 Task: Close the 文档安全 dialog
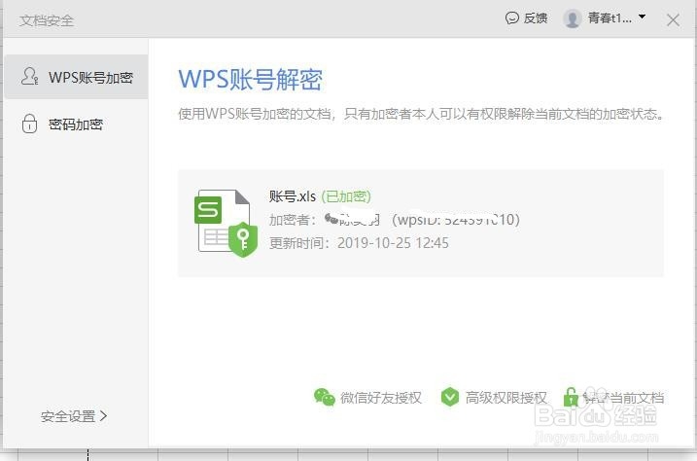[673, 20]
